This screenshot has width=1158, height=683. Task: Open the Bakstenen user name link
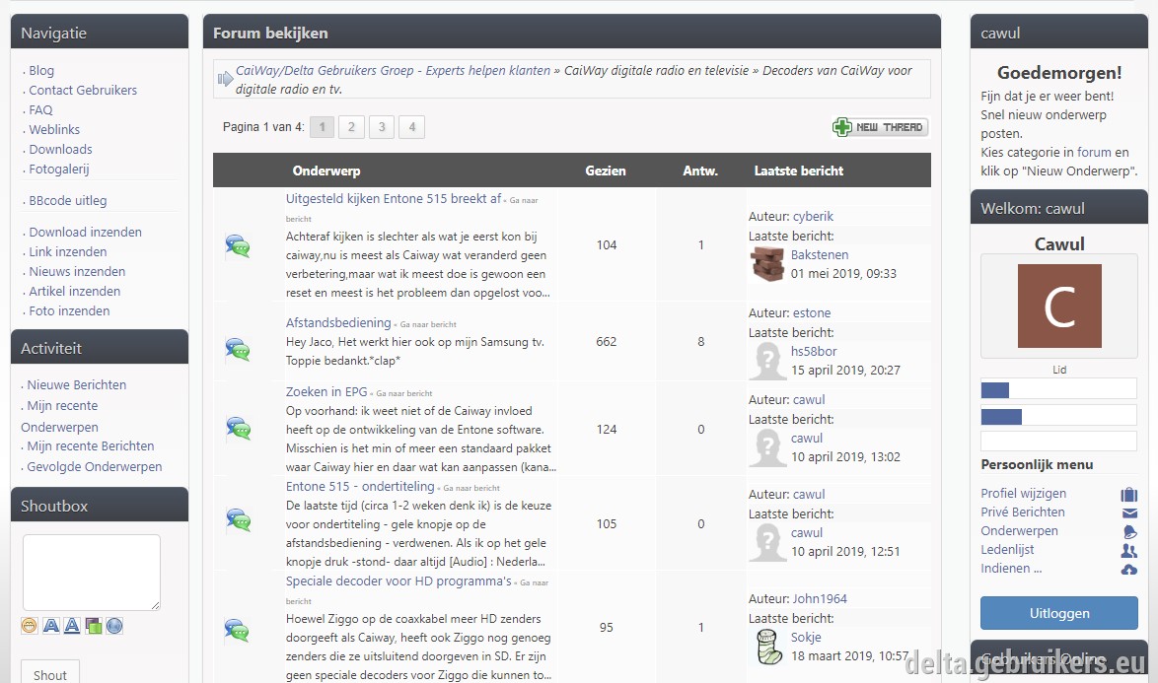820,254
